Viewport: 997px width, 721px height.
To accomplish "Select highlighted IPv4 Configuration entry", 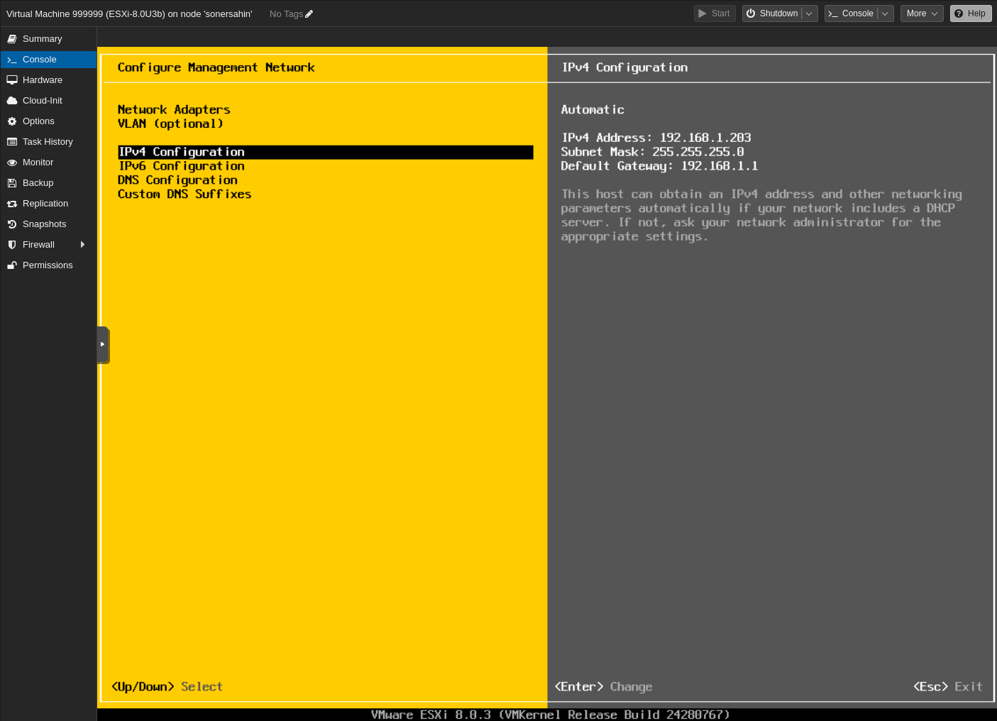I will 326,152.
